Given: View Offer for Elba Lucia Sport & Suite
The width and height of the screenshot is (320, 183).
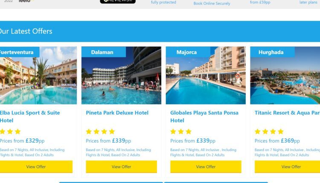Looking at the screenshot, I should click(36, 167).
